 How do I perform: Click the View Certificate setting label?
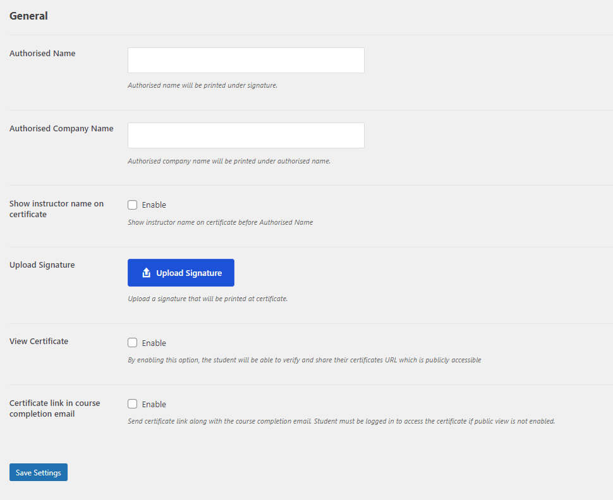pos(39,342)
